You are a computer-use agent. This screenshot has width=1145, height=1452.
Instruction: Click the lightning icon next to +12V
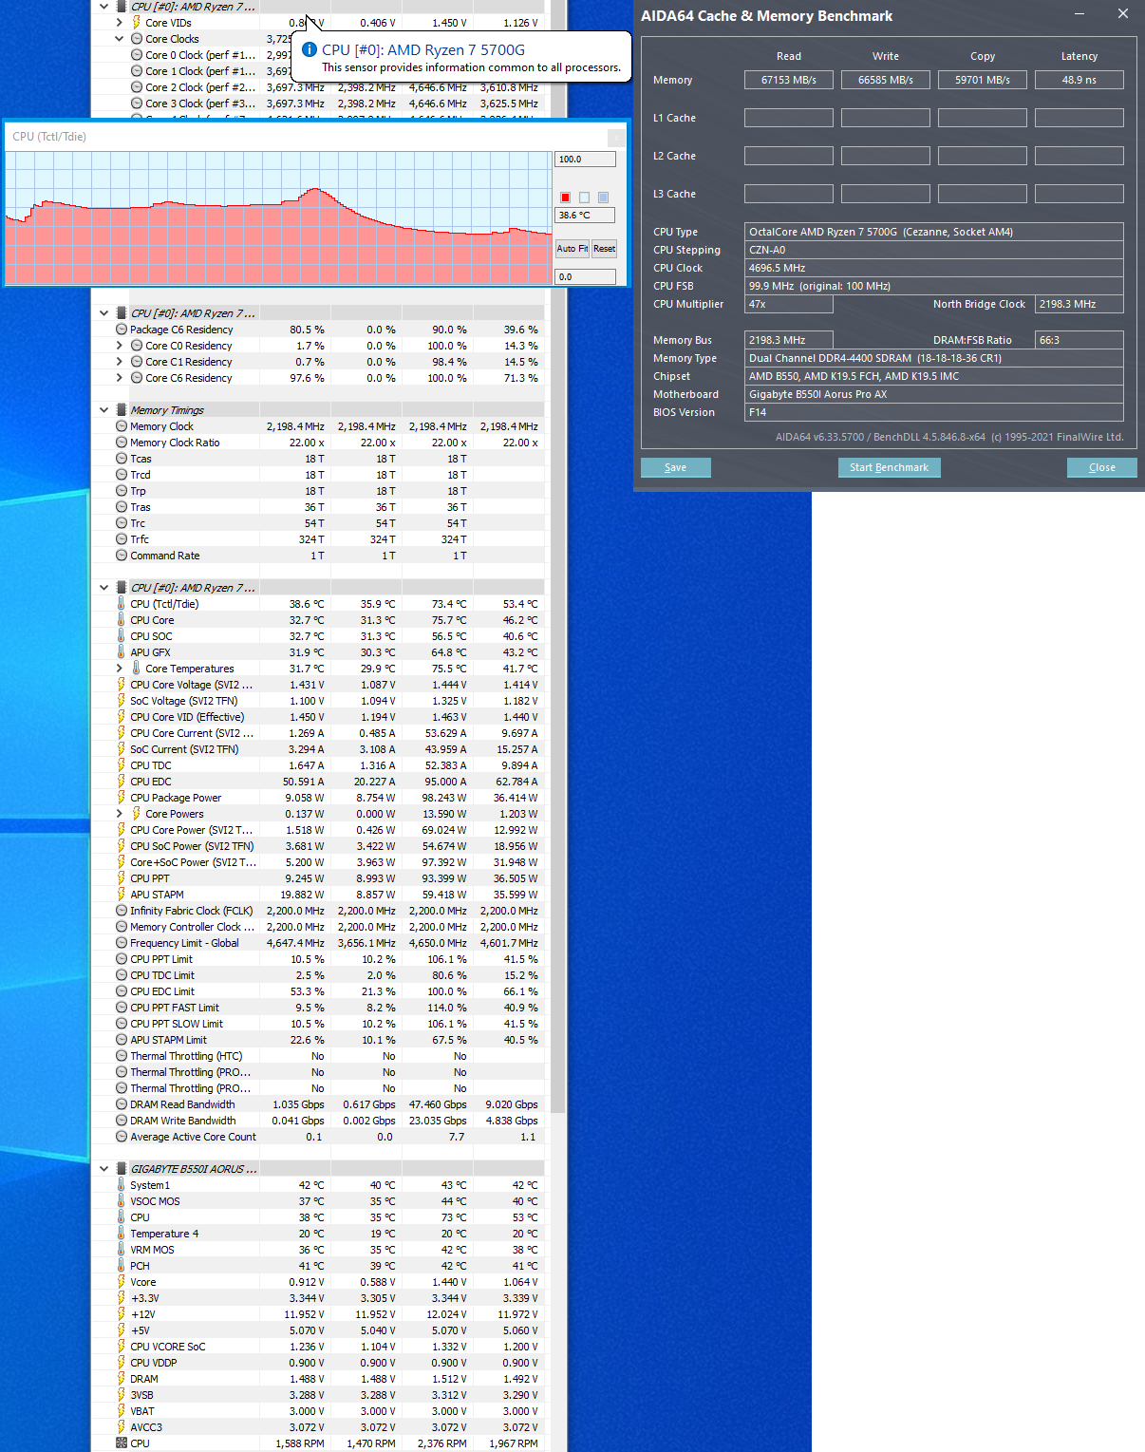(x=122, y=1314)
